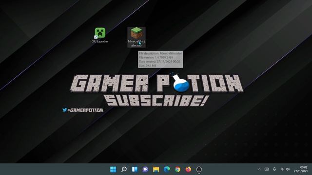Image resolution: width=312 pixels, height=175 pixels.
Task: Open the Widgets panel from taskbar
Action: click(135, 169)
